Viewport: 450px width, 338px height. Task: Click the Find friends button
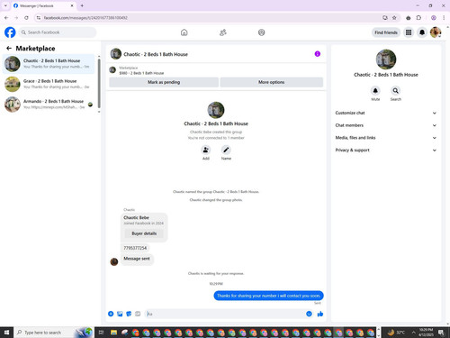pos(386,32)
